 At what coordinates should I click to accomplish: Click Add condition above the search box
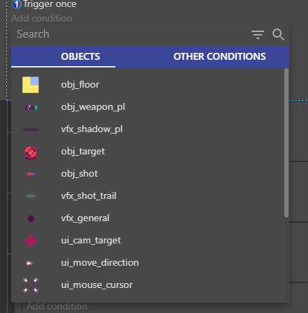point(42,18)
